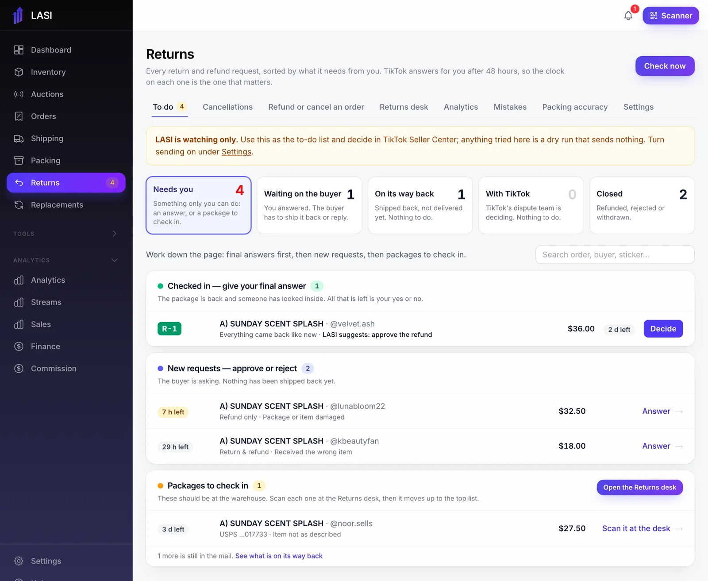
Task: Click the Packing archive icon
Action: click(x=19, y=161)
